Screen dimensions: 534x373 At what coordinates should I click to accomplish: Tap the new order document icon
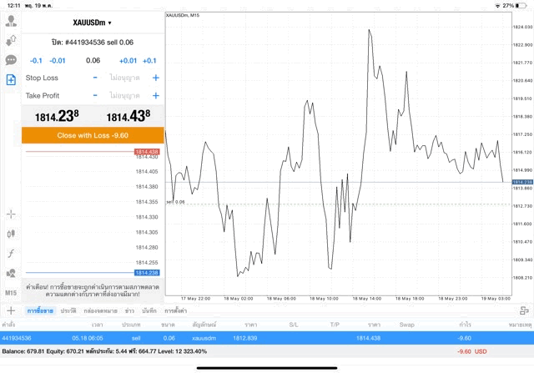point(11,80)
